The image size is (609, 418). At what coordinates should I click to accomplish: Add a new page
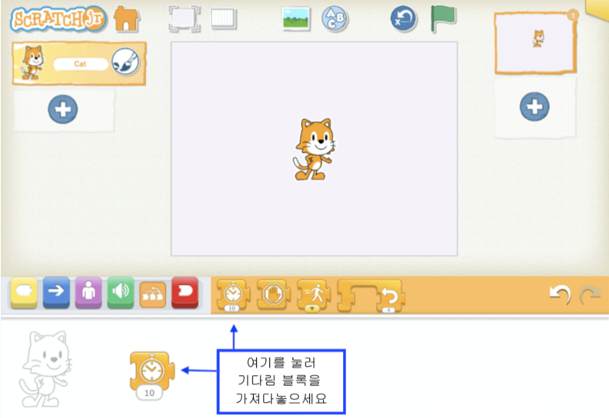534,107
